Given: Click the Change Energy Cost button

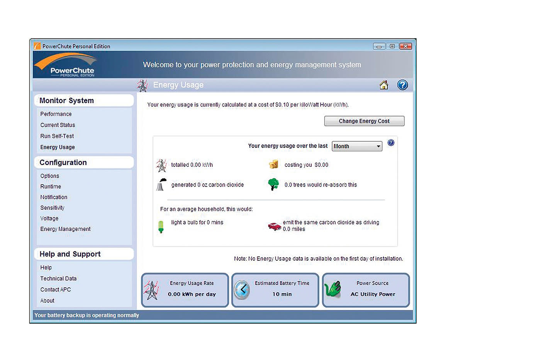Looking at the screenshot, I should [x=363, y=121].
